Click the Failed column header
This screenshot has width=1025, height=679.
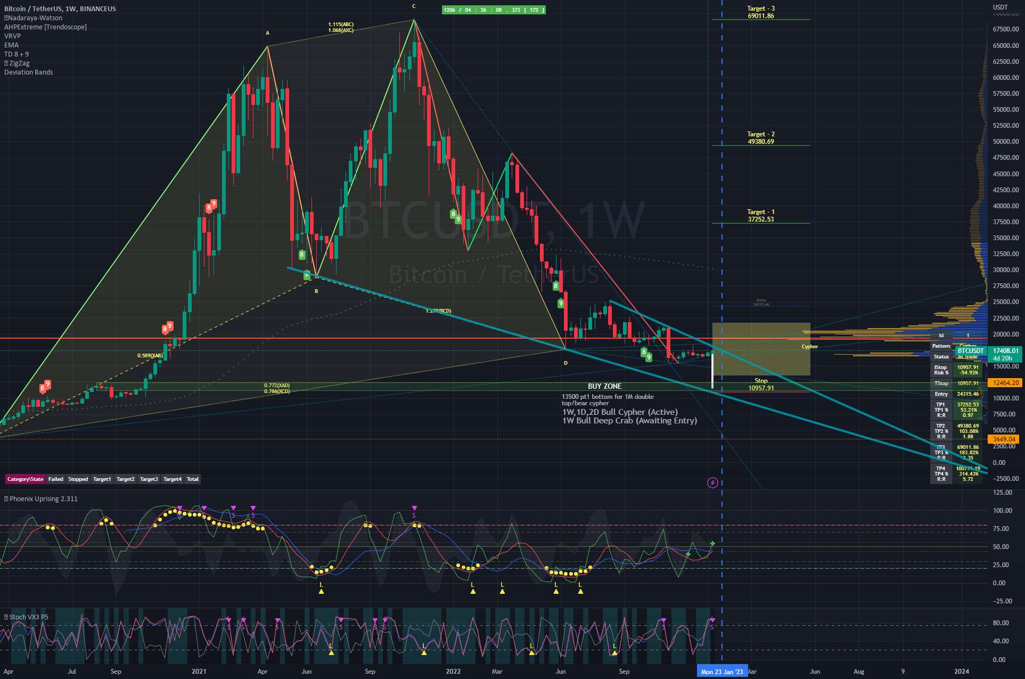pyautogui.click(x=55, y=479)
